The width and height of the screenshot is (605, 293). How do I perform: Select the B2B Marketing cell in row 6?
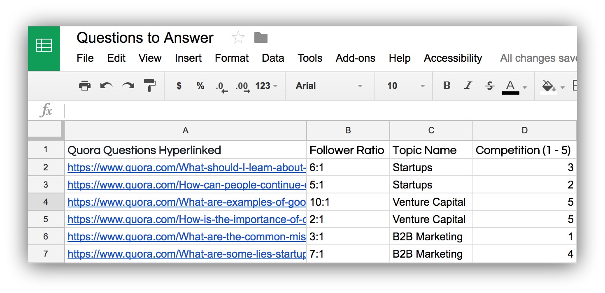pos(431,237)
